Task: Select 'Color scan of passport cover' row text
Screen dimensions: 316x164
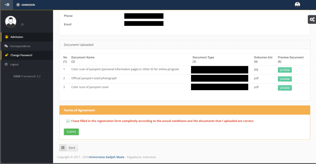Action: [90, 87]
